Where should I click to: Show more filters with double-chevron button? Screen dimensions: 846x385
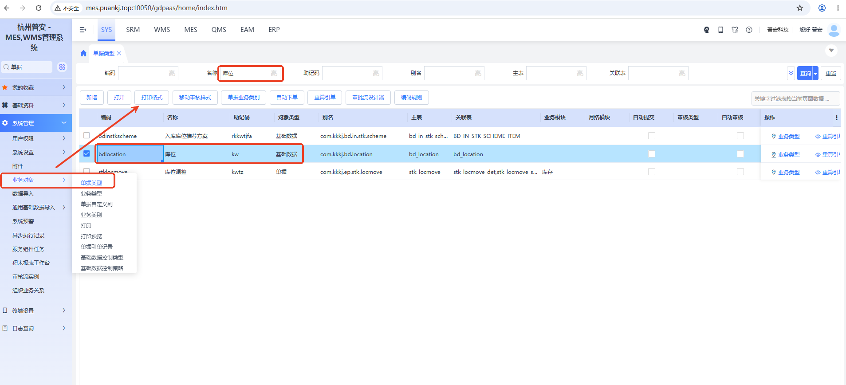point(791,73)
